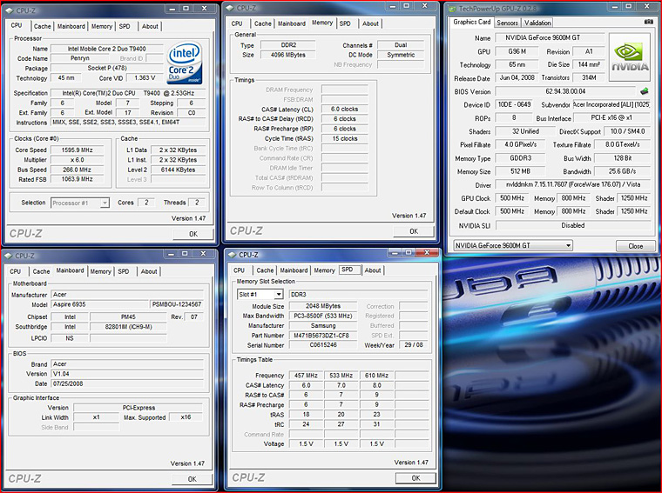The height and width of the screenshot is (493, 662).
Task: Click the Close button in GPU-Z
Action: click(x=635, y=246)
